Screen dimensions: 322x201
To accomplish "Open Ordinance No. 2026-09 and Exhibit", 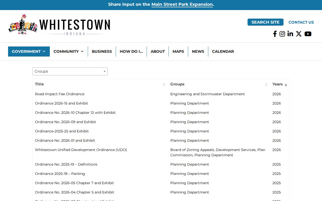I will (65, 122).
